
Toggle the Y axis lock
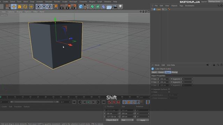click(x=44, y=7)
